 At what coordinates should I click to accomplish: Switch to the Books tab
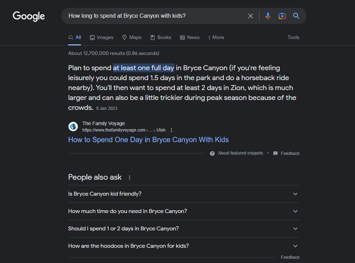point(161,38)
